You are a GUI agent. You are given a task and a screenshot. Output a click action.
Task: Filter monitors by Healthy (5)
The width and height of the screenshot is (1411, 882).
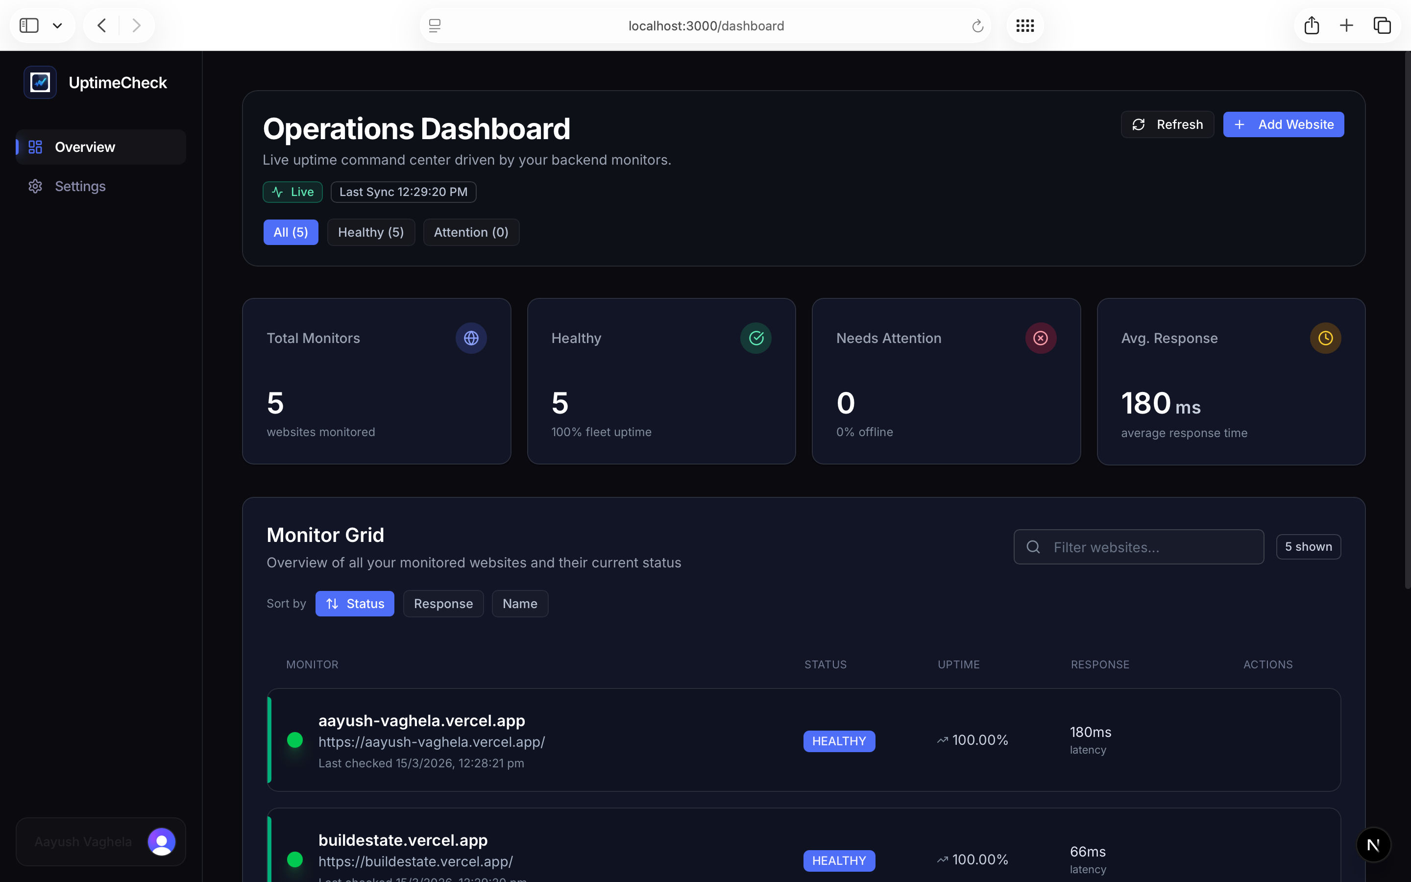click(x=371, y=232)
